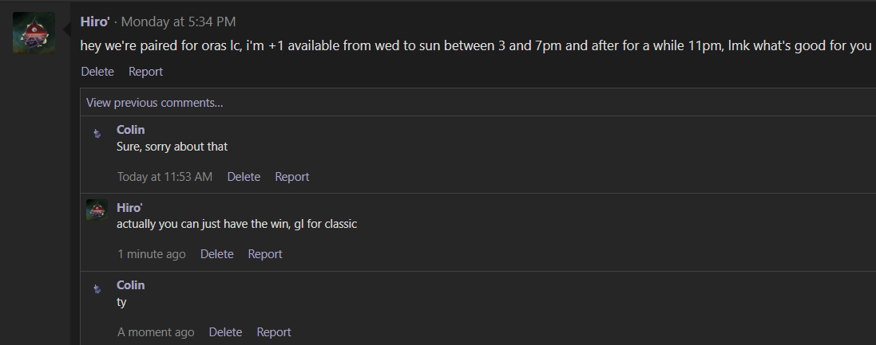Image resolution: width=876 pixels, height=345 pixels.
Task: Click the "A moment ago" comment timestamp
Action: 156,332
